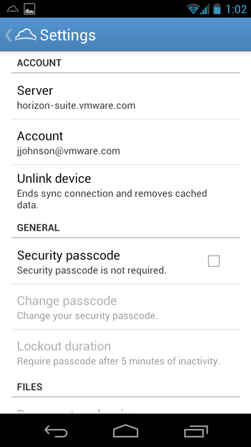Tap the 1:02 clock in status bar

(x=236, y=9)
